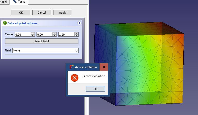Click the first Center field 0.00

[23, 35]
